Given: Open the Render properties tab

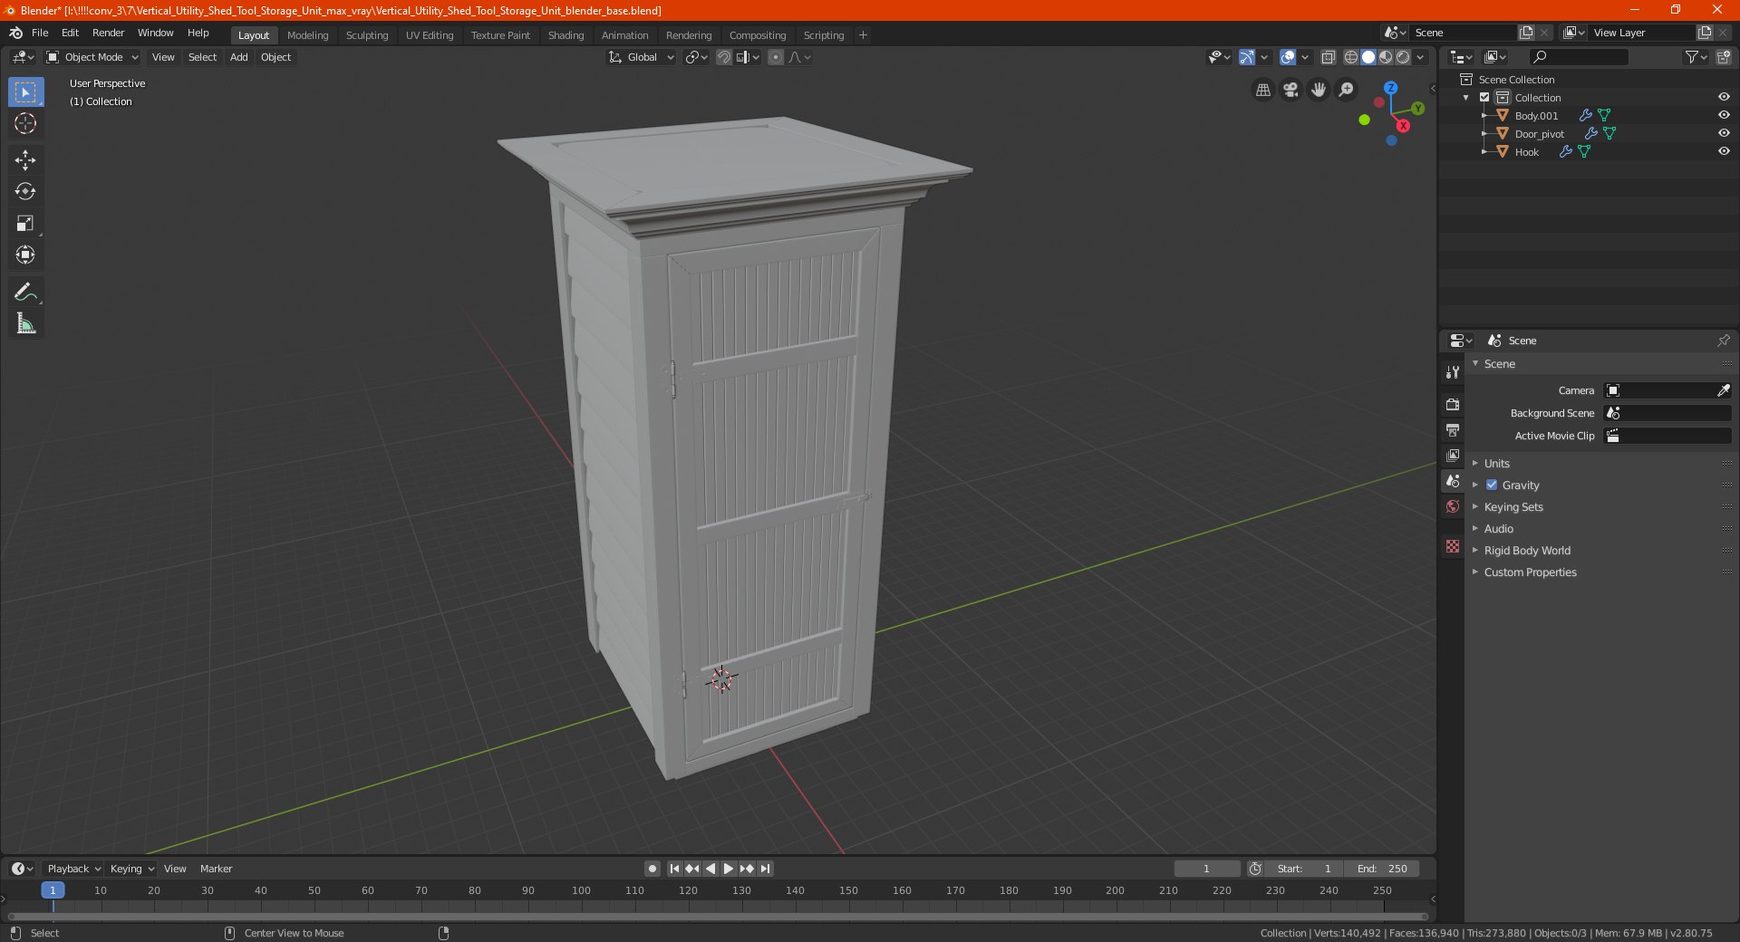Looking at the screenshot, I should (1453, 404).
